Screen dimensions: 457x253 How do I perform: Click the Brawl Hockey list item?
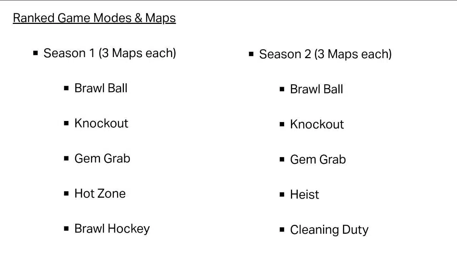point(112,229)
